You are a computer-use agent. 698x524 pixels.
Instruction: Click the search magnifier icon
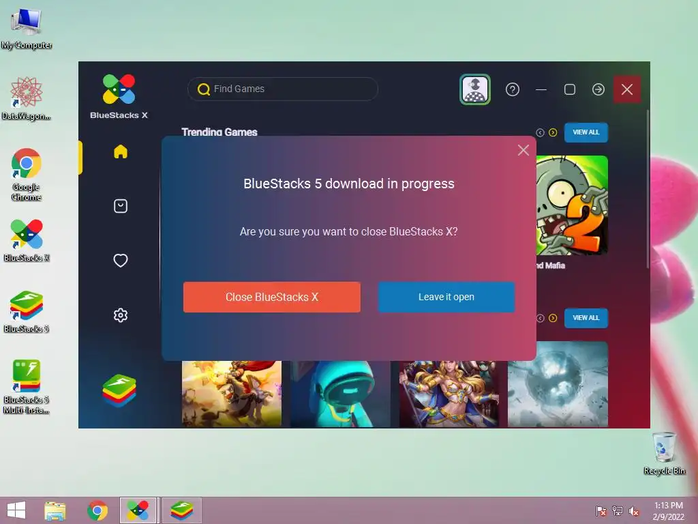203,89
